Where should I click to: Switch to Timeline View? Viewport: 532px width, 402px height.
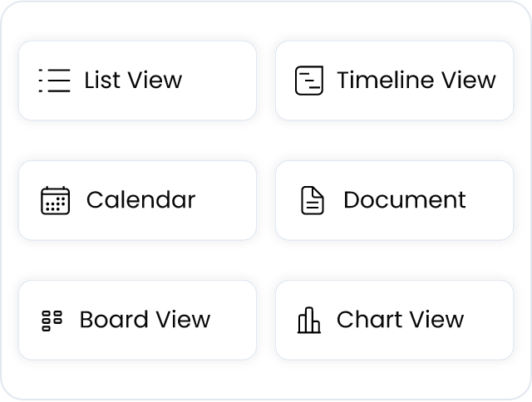pyautogui.click(x=394, y=81)
